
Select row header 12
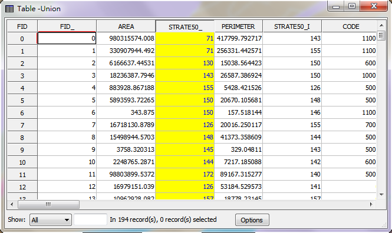22,187
